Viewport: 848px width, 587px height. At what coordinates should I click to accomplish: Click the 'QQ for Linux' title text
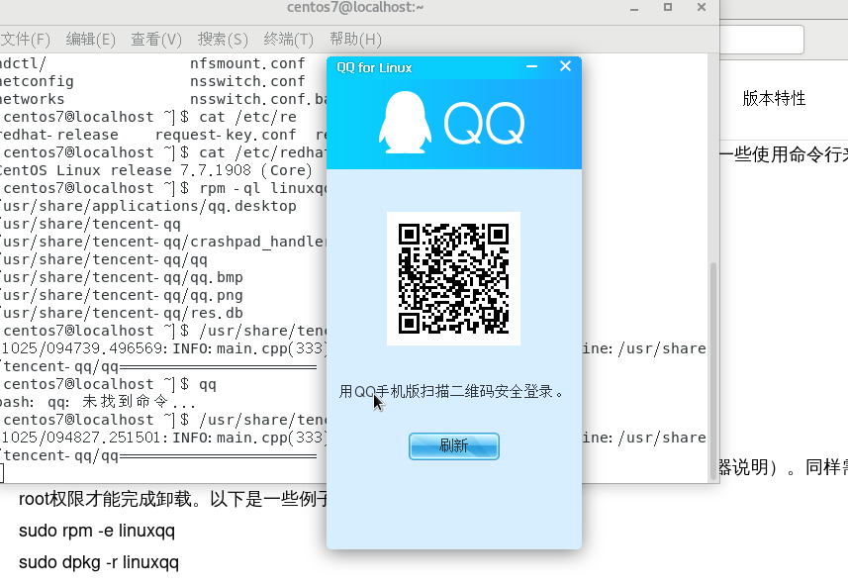(374, 67)
